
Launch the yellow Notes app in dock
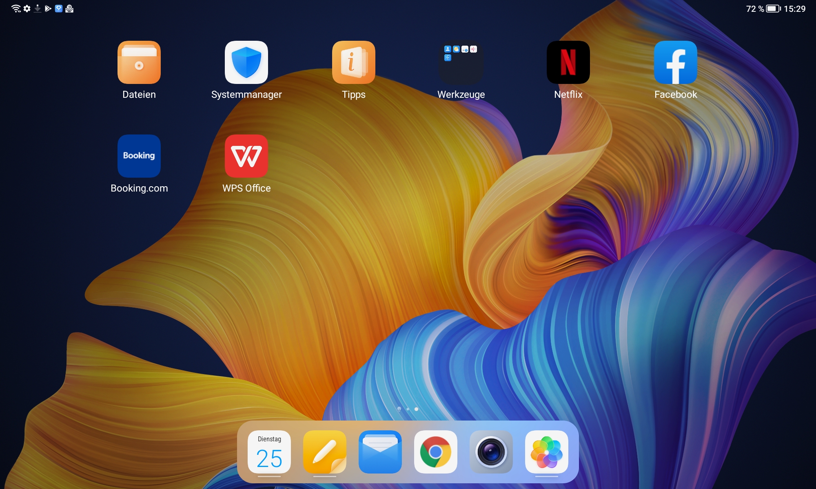tap(325, 452)
